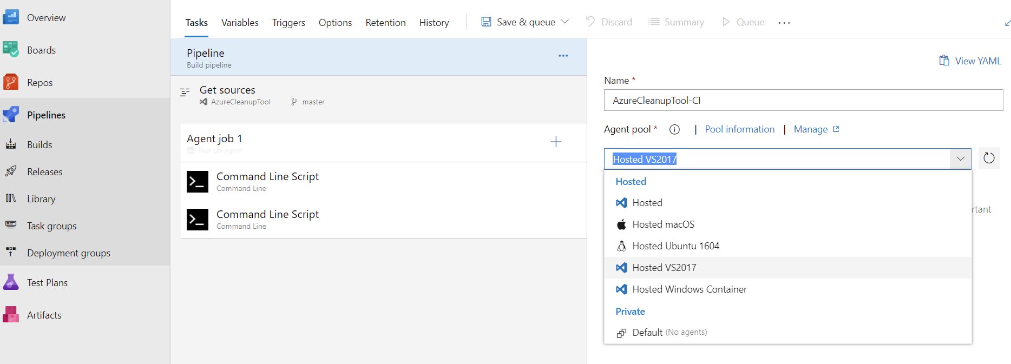
Task: Click the Summary button label
Action: tap(684, 22)
